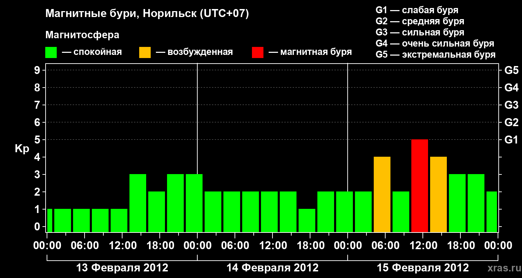Click the '— магнитная буря' legend label
522x278 pixels.
[310, 52]
